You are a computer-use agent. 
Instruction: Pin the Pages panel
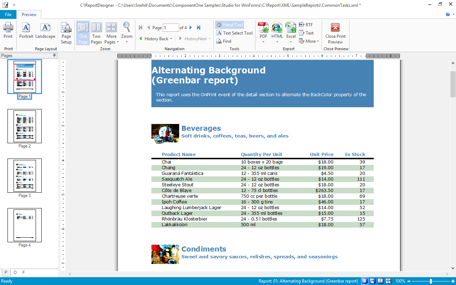pyautogui.click(x=55, y=56)
